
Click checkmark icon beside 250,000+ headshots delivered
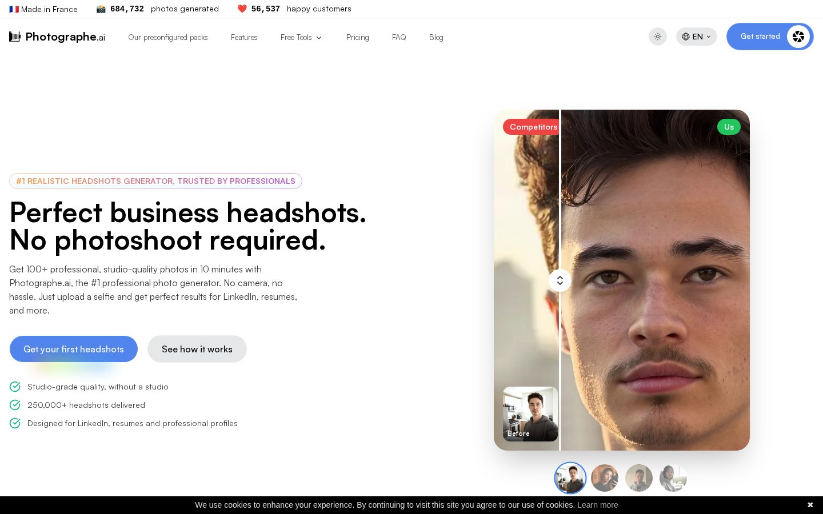(x=15, y=405)
